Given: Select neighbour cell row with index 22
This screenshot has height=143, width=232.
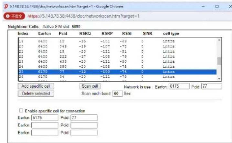Looking at the screenshot, I should (x=118, y=56).
